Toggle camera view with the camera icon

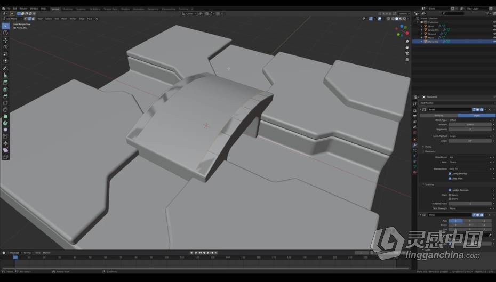pyautogui.click(x=407, y=53)
